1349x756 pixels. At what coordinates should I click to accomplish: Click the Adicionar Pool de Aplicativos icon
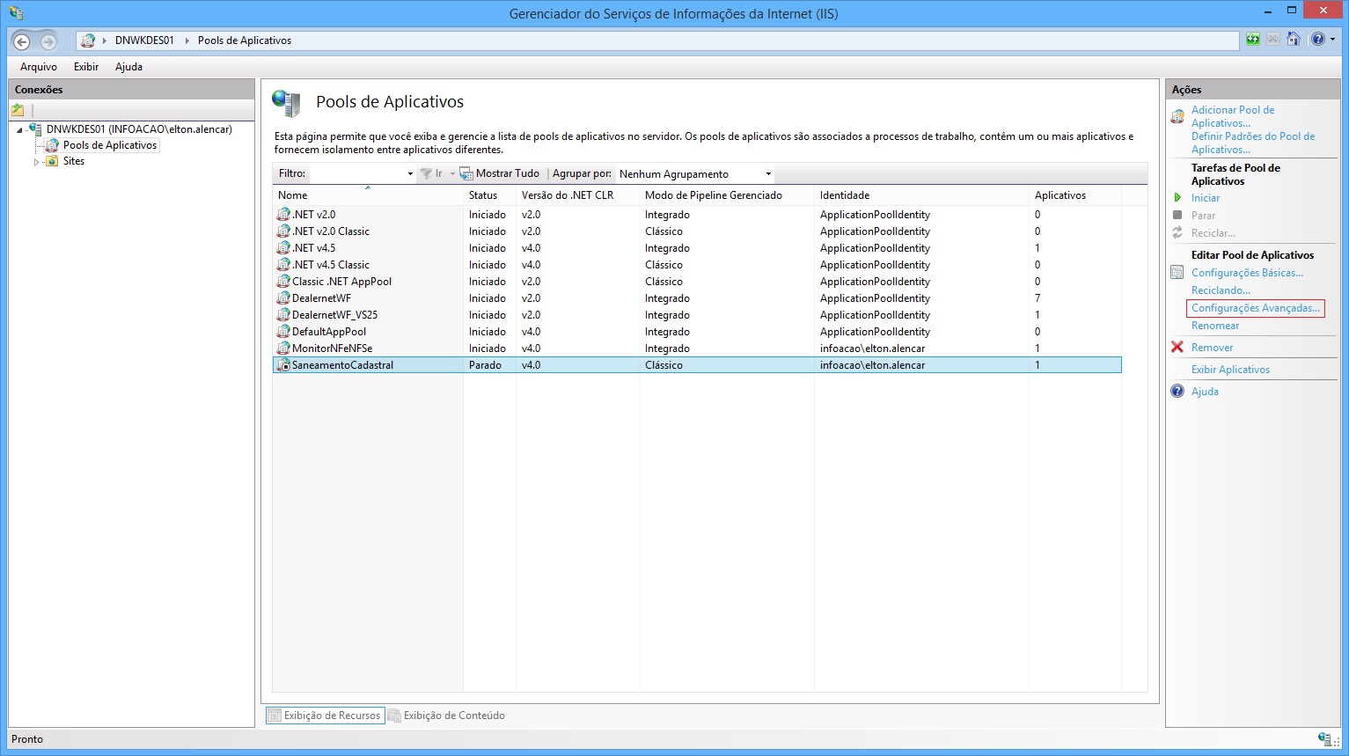pyautogui.click(x=1177, y=116)
